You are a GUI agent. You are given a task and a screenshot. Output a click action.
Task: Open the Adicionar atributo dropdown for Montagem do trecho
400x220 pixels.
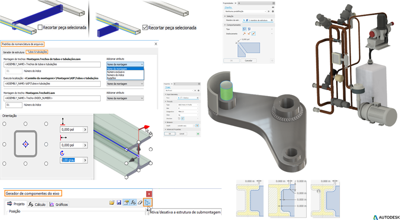coord(125,98)
